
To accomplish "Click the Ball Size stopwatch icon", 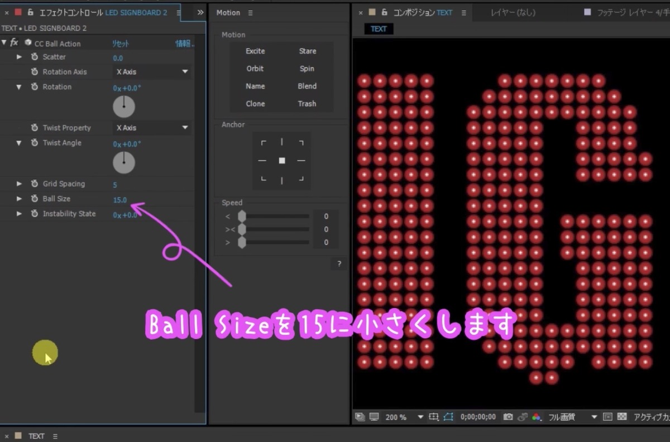I will (x=35, y=199).
